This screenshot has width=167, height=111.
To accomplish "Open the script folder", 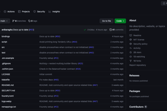I will 4,42.
